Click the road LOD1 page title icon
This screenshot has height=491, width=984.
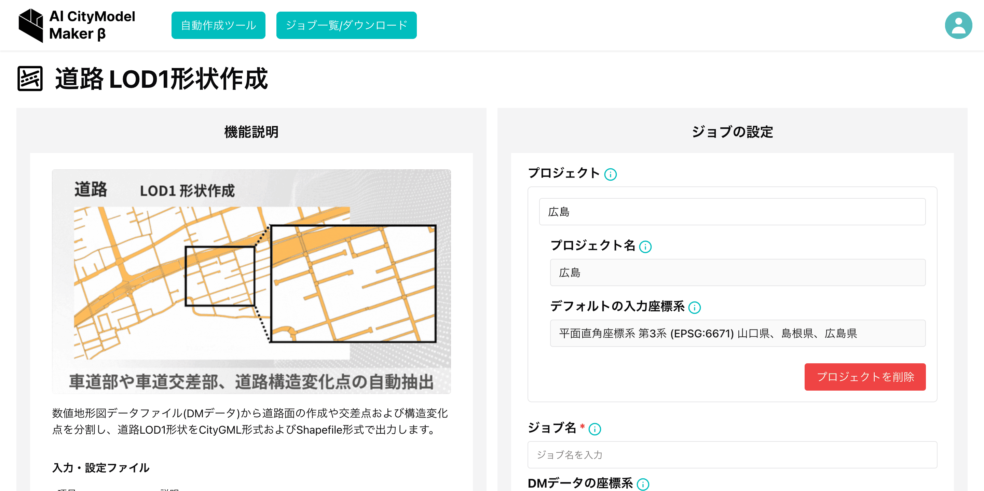30,79
